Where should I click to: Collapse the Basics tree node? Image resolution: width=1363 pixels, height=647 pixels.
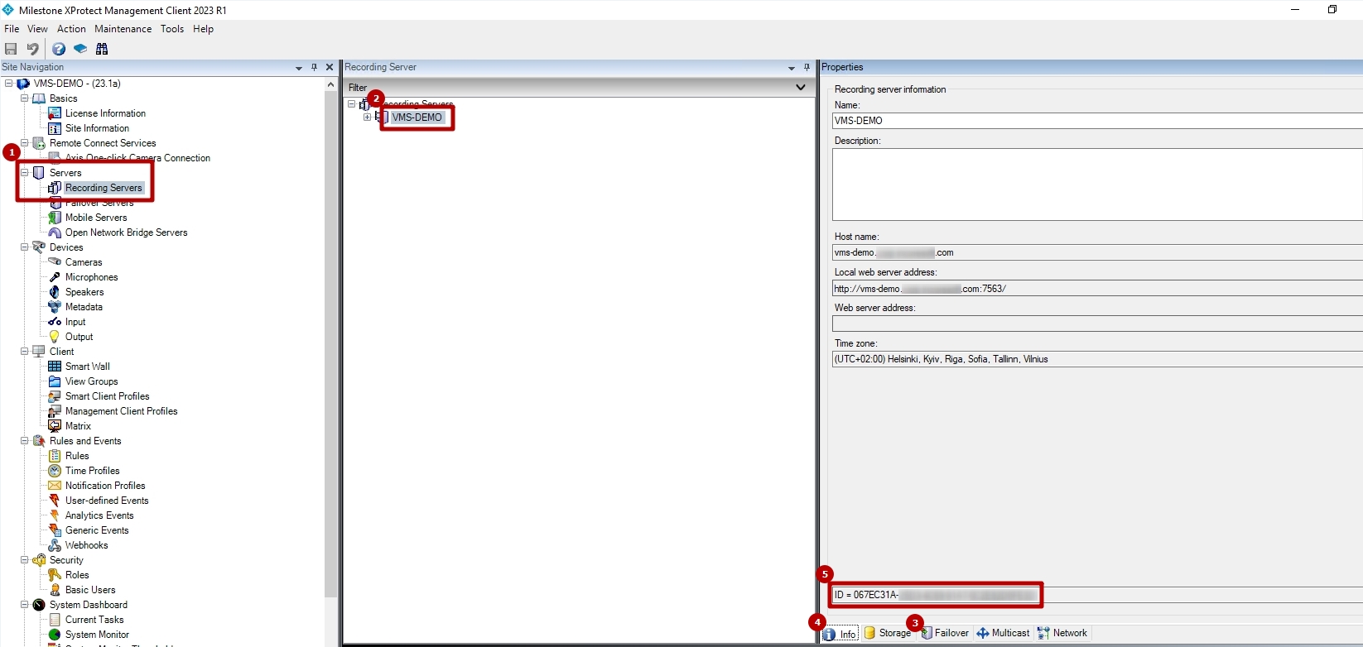24,98
